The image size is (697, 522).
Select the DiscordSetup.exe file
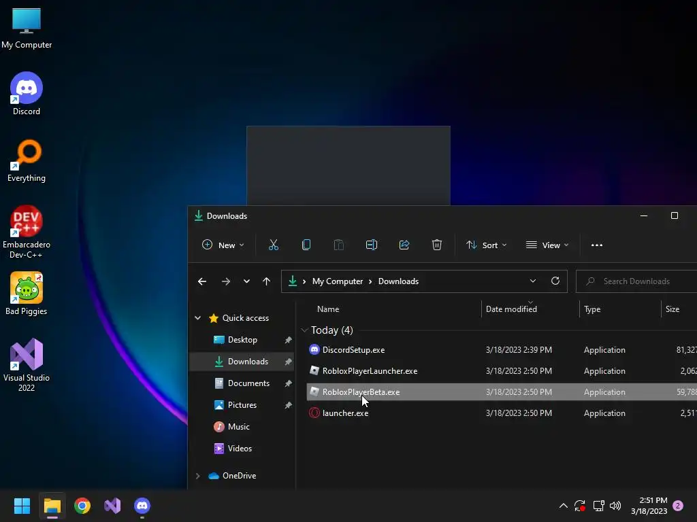[502, 350]
